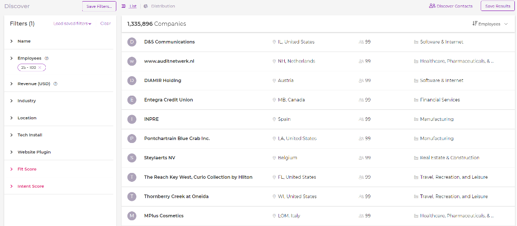Click the M avatar for MPlus Cosmetics
The height and width of the screenshot is (226, 517).
[x=132, y=216]
